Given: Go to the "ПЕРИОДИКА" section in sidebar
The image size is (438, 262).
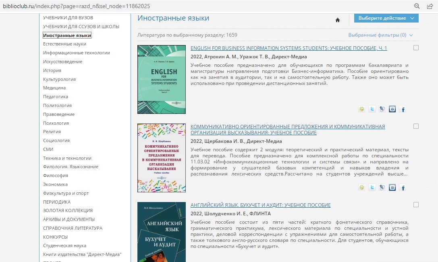Looking at the screenshot, I should (x=57, y=202).
